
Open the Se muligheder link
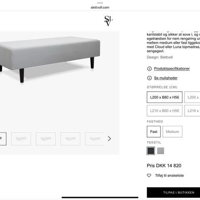(166, 78)
